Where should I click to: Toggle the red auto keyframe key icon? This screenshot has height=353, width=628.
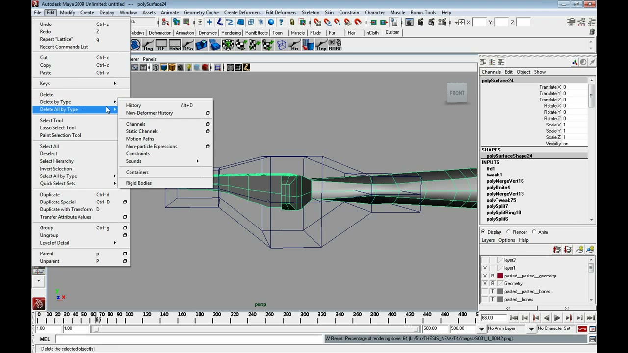582,328
